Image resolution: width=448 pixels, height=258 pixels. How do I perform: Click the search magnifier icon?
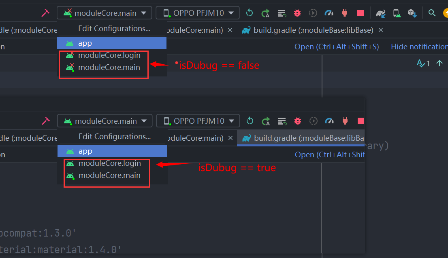coord(432,13)
